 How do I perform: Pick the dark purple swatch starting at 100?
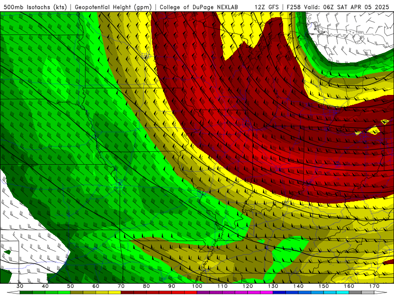pos(203,292)
